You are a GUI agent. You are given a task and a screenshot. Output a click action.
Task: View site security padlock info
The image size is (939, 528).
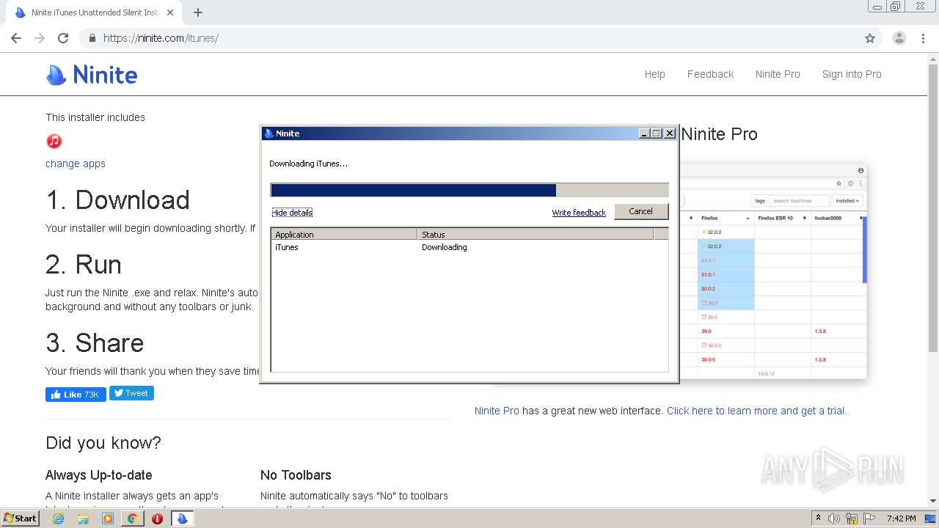tap(92, 38)
